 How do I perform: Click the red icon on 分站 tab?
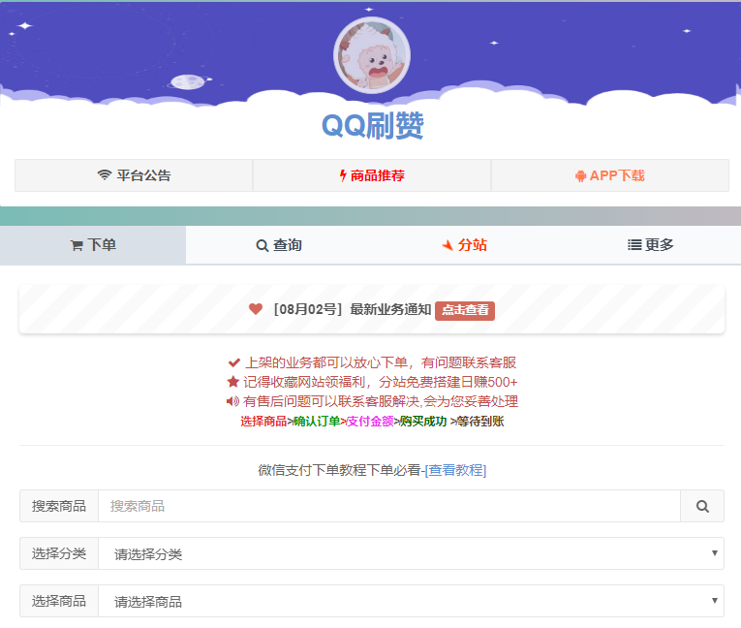click(447, 245)
